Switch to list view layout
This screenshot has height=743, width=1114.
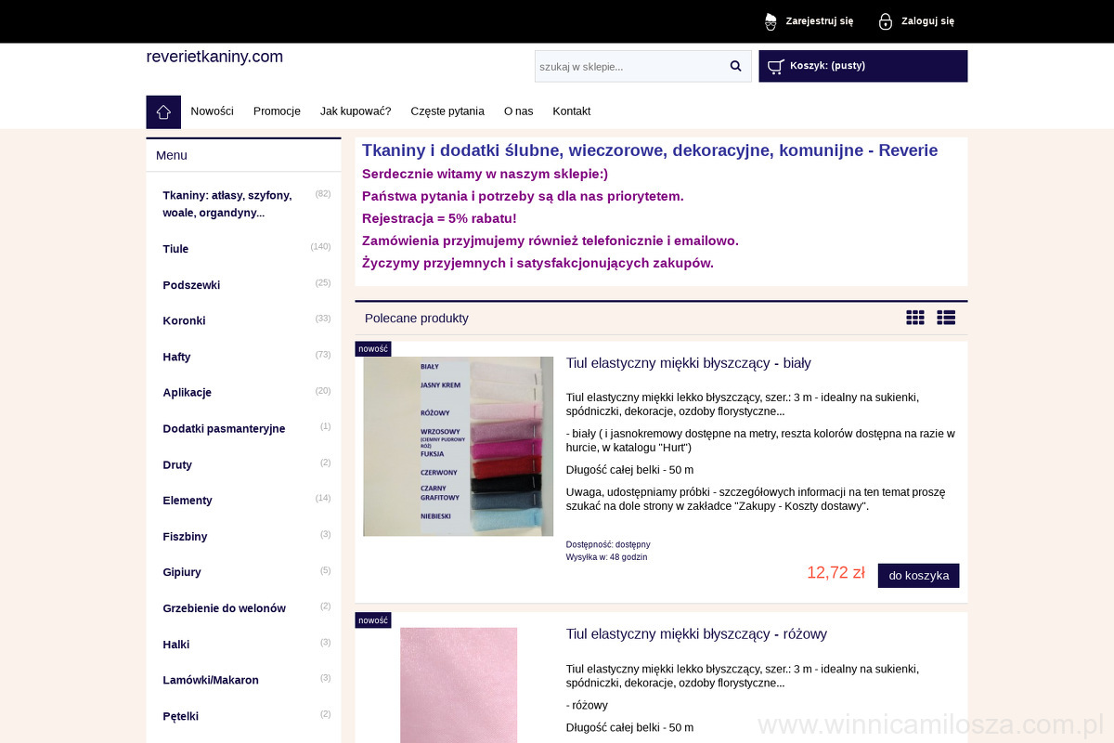946,318
